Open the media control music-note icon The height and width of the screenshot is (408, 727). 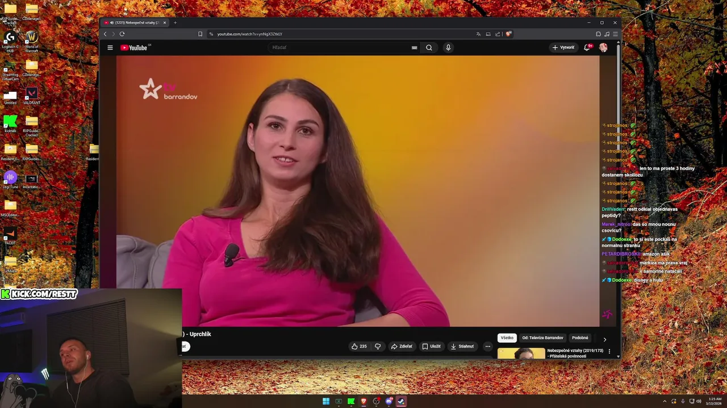click(x=607, y=34)
